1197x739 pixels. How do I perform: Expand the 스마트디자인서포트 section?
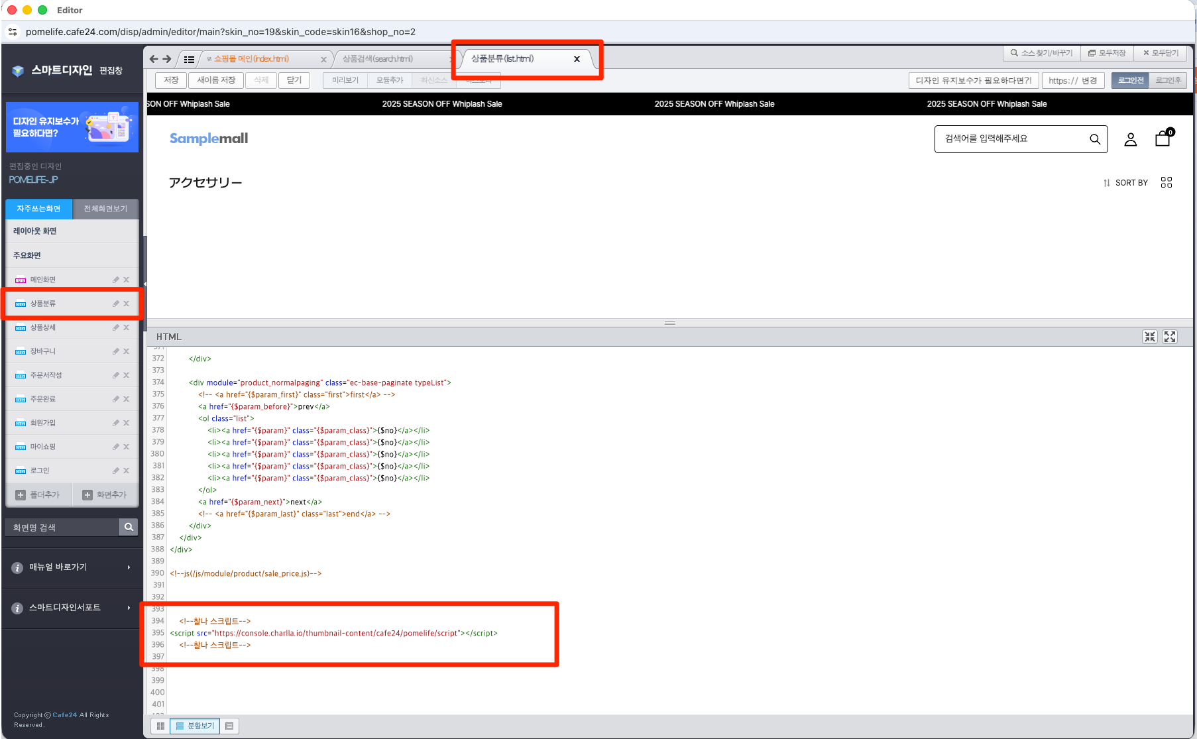72,608
